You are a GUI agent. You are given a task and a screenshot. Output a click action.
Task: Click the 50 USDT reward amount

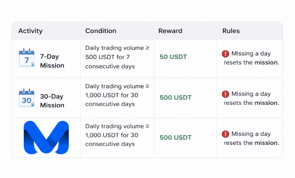pyautogui.click(x=173, y=57)
